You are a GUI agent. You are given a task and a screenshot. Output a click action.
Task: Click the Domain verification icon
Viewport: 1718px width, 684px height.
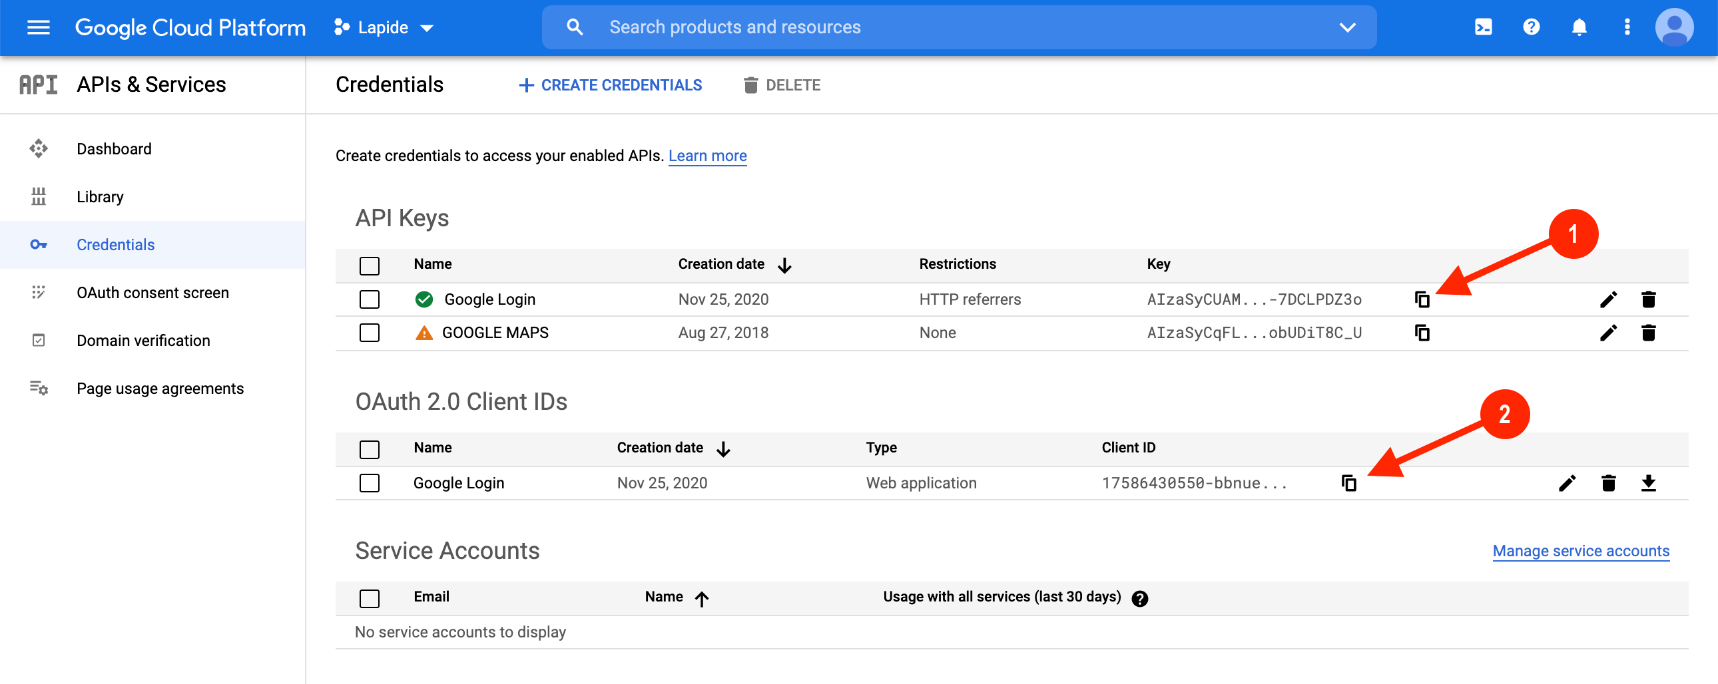38,341
